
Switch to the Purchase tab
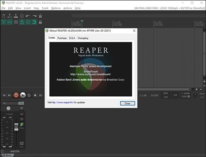(62, 38)
